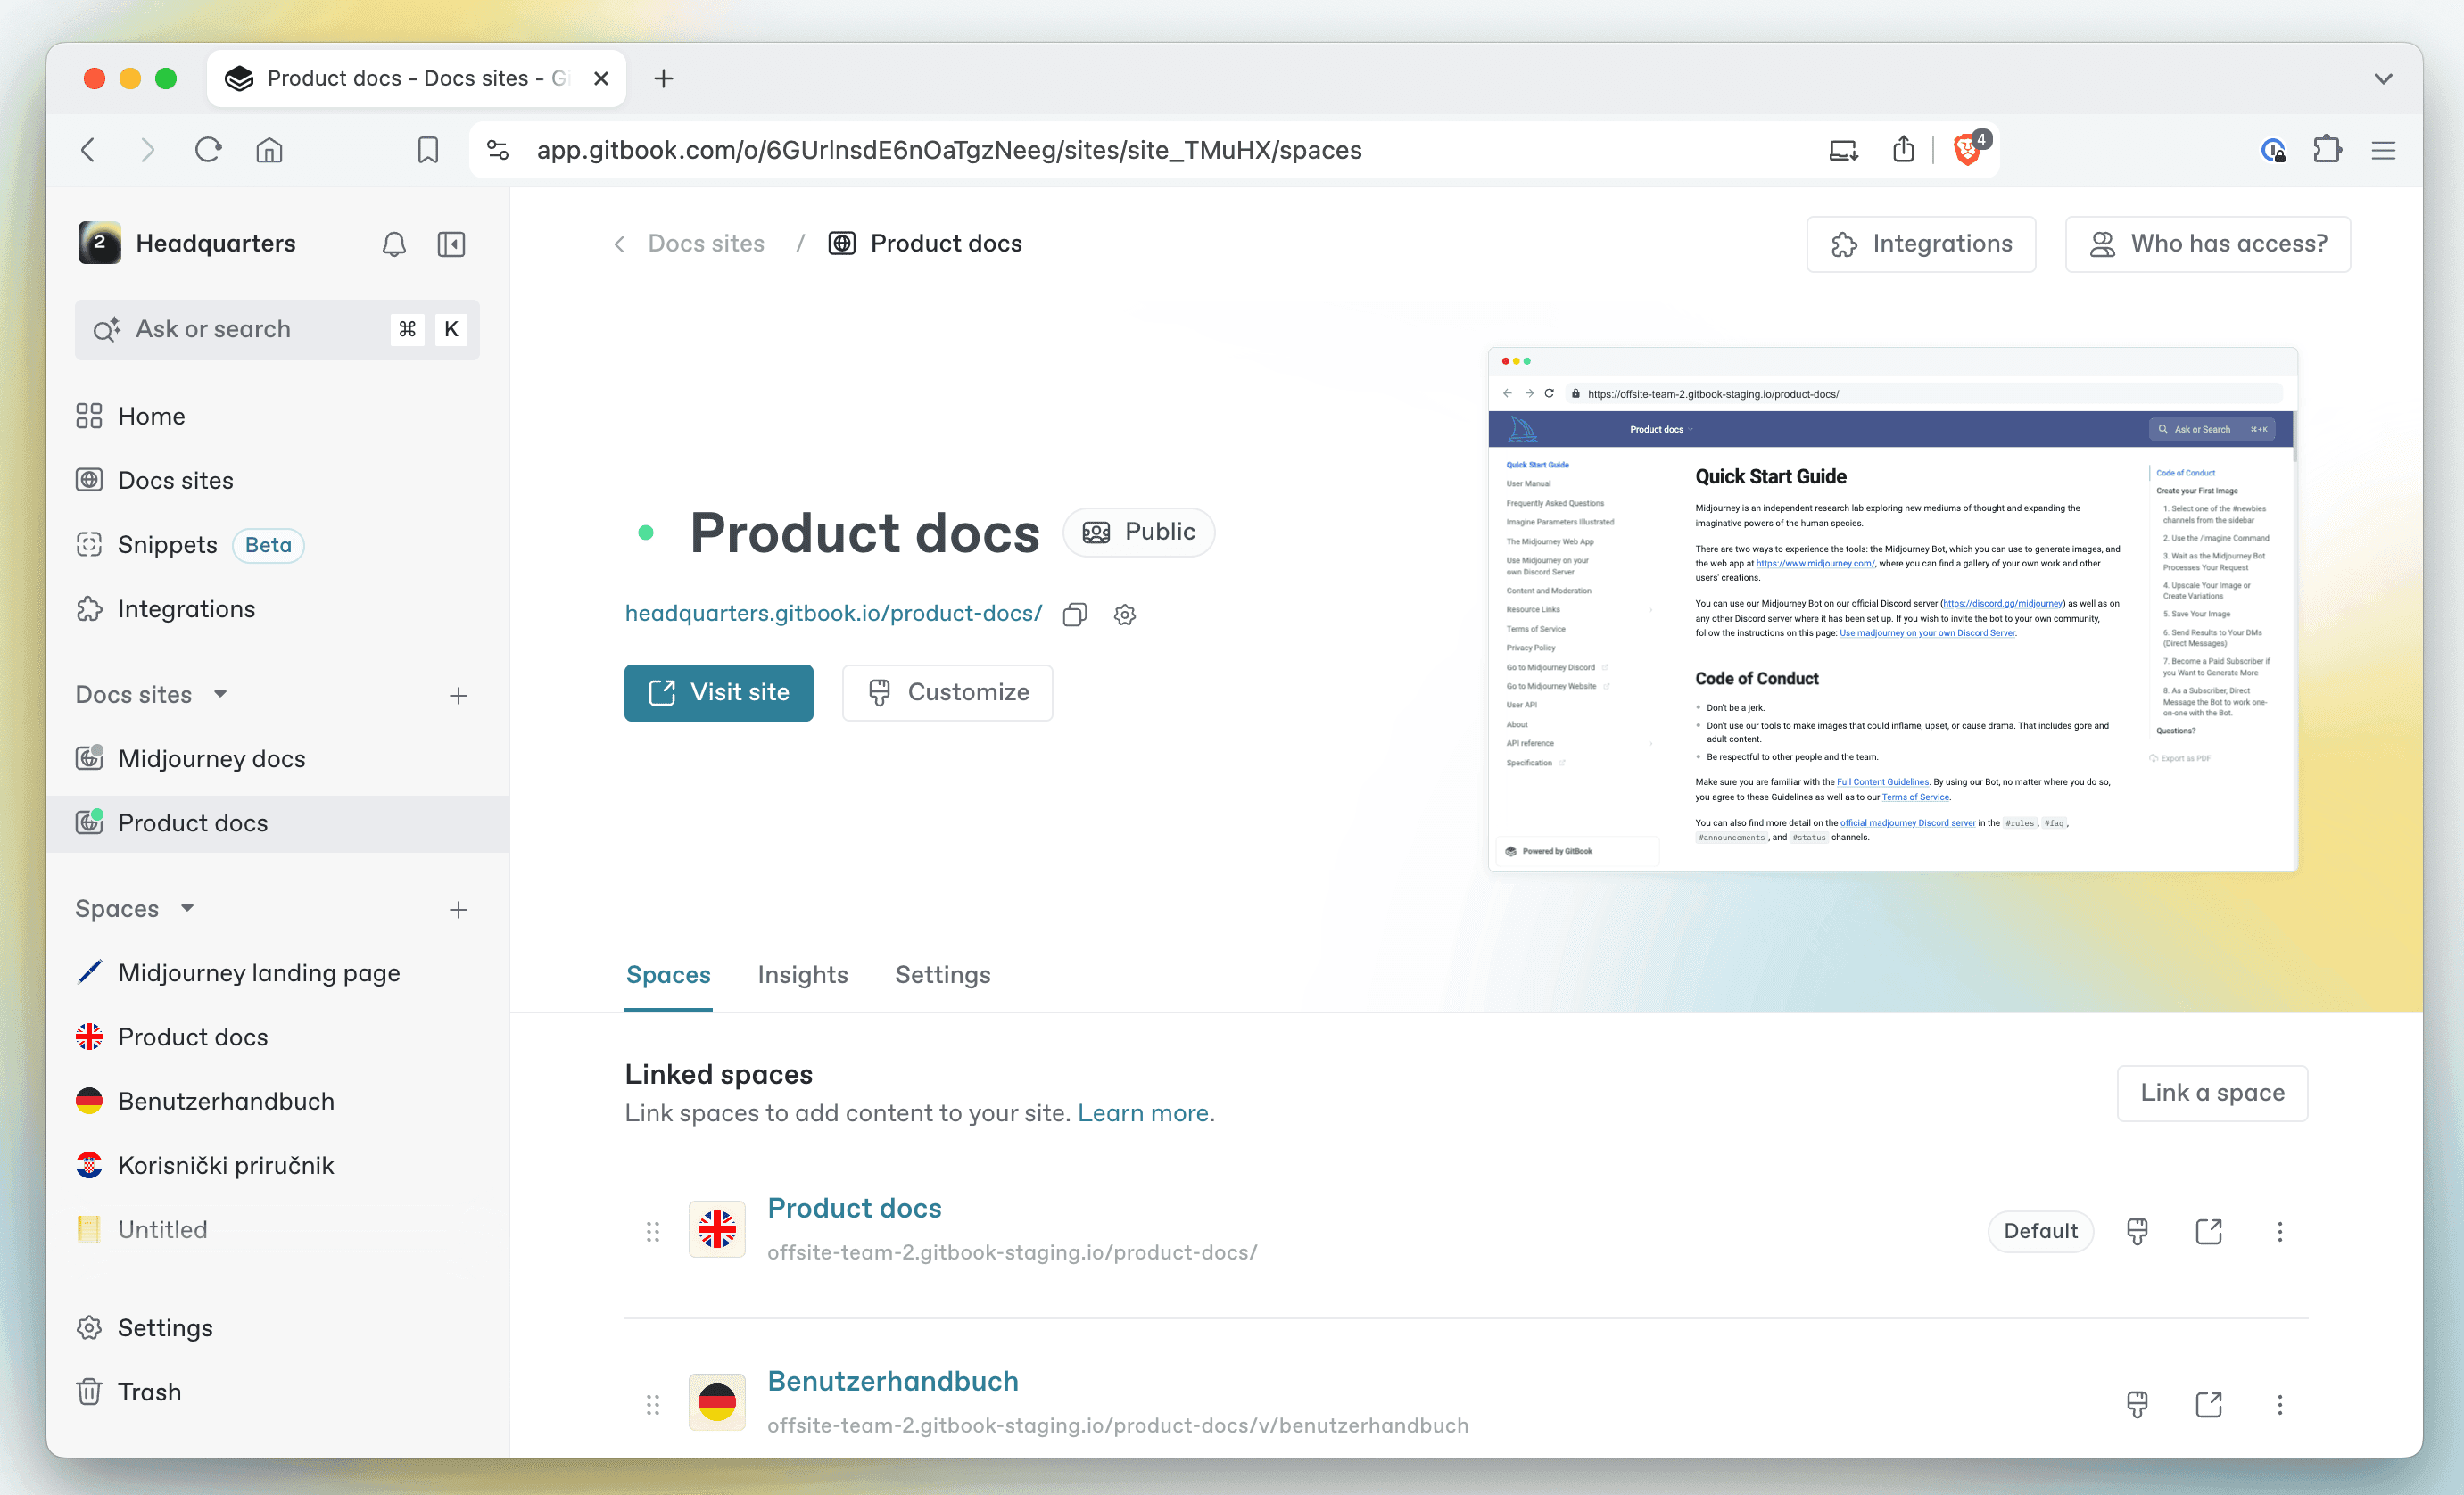Screen dimensions: 2464x1495
Task: Open Home in the sidebar
Action: pyautogui.click(x=277, y=416)
